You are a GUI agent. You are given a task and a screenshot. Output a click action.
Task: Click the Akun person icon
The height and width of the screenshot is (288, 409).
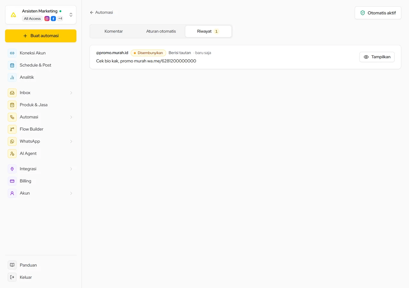click(x=12, y=193)
